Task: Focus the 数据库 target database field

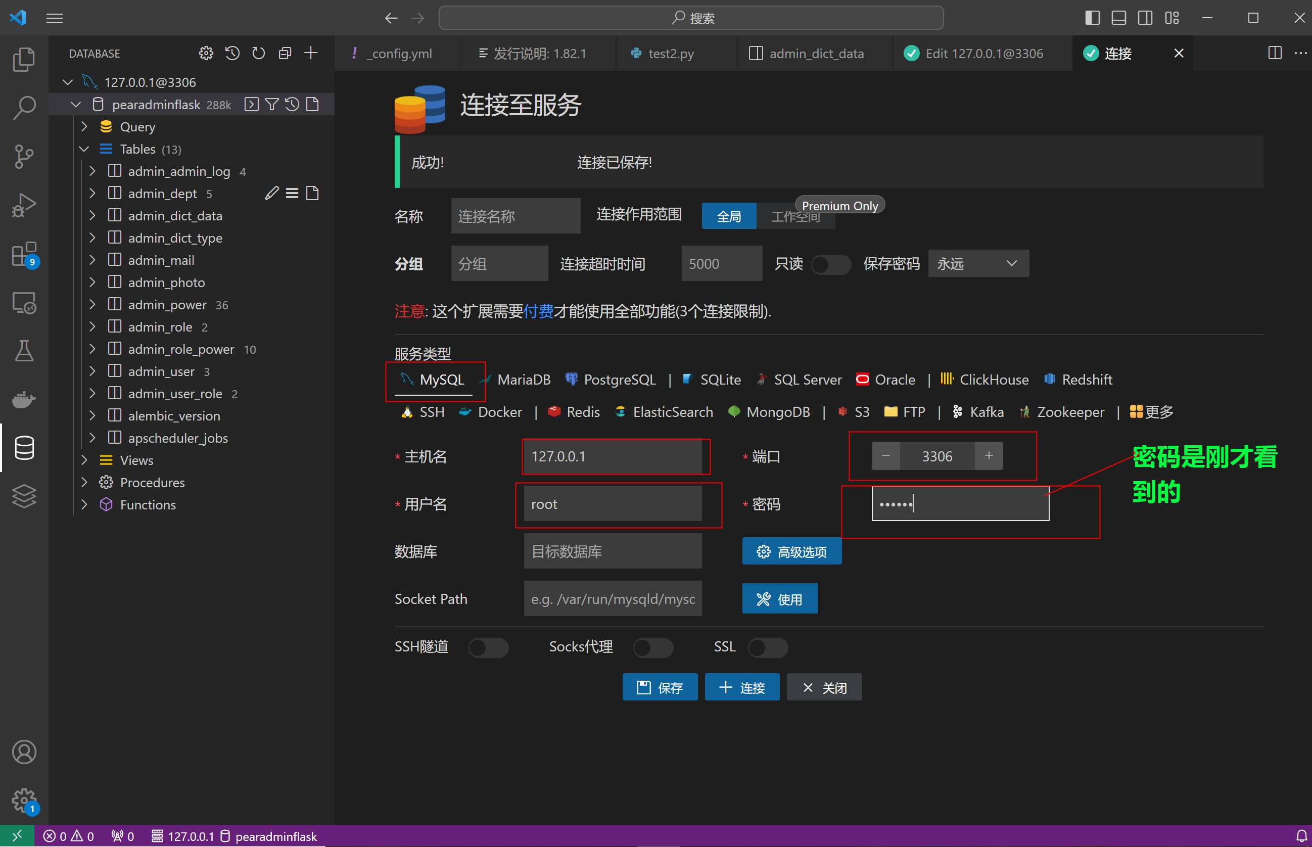Action: [x=613, y=552]
